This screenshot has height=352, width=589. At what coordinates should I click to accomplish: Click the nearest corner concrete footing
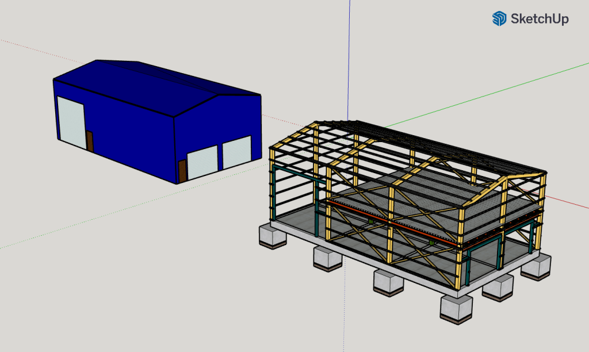(x=456, y=309)
